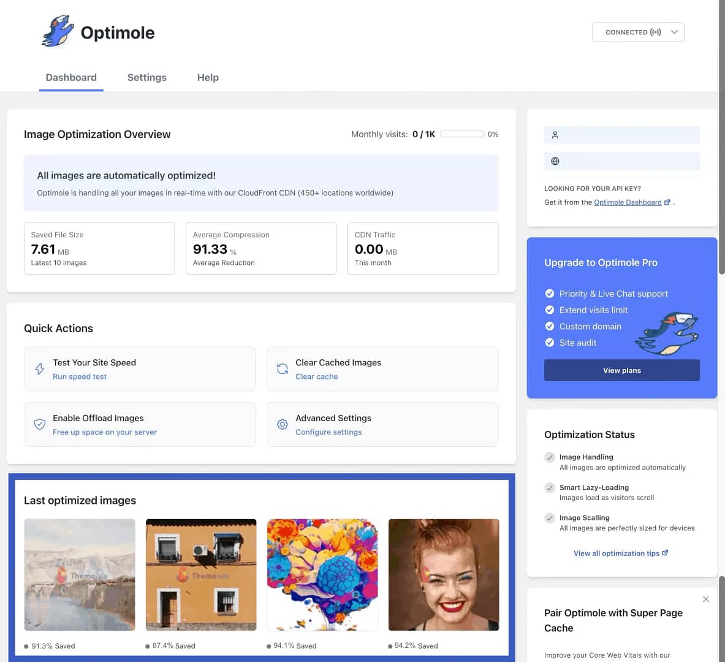This screenshot has width=725, height=662.
Task: Click the '94.1% Saved' label
Action: point(295,646)
